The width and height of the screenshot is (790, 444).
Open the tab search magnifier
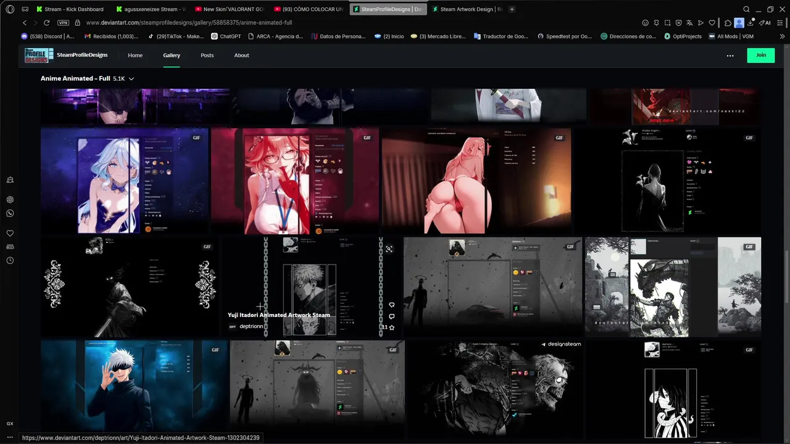coord(746,9)
